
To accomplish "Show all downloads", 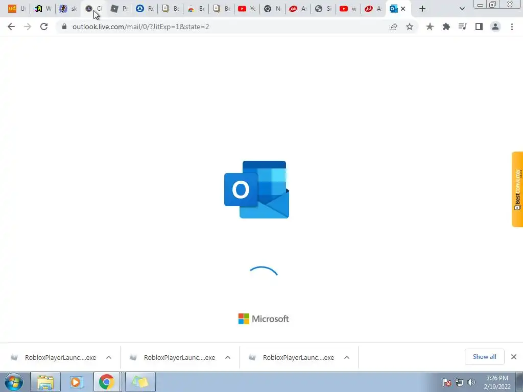I will [x=484, y=357].
